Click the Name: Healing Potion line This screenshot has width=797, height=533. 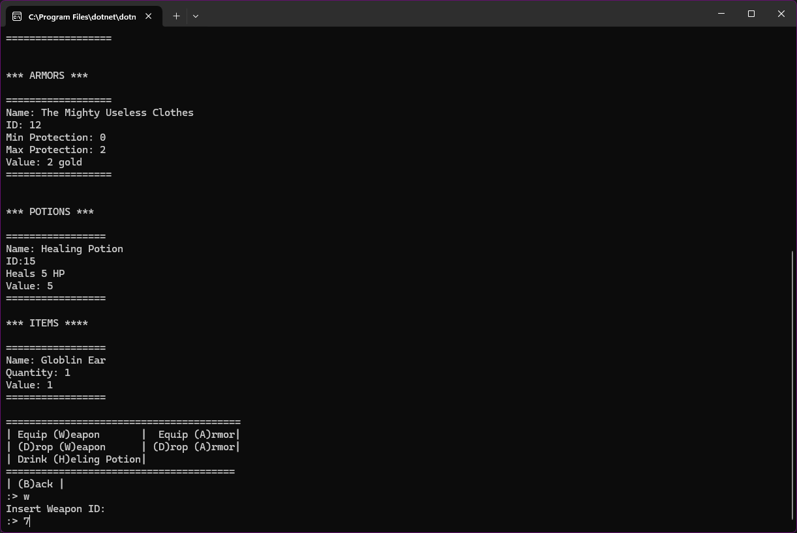pyautogui.click(x=65, y=249)
